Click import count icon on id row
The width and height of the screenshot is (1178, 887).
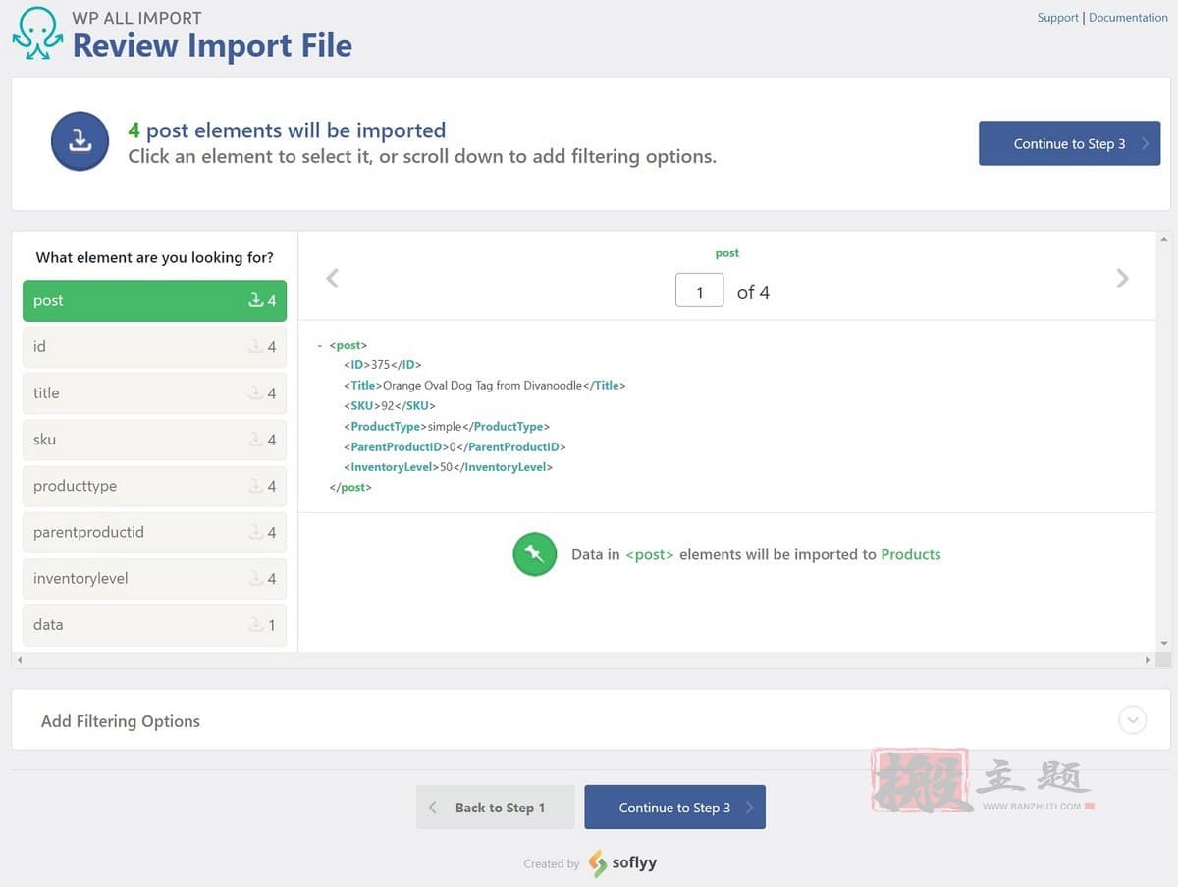pyautogui.click(x=256, y=346)
